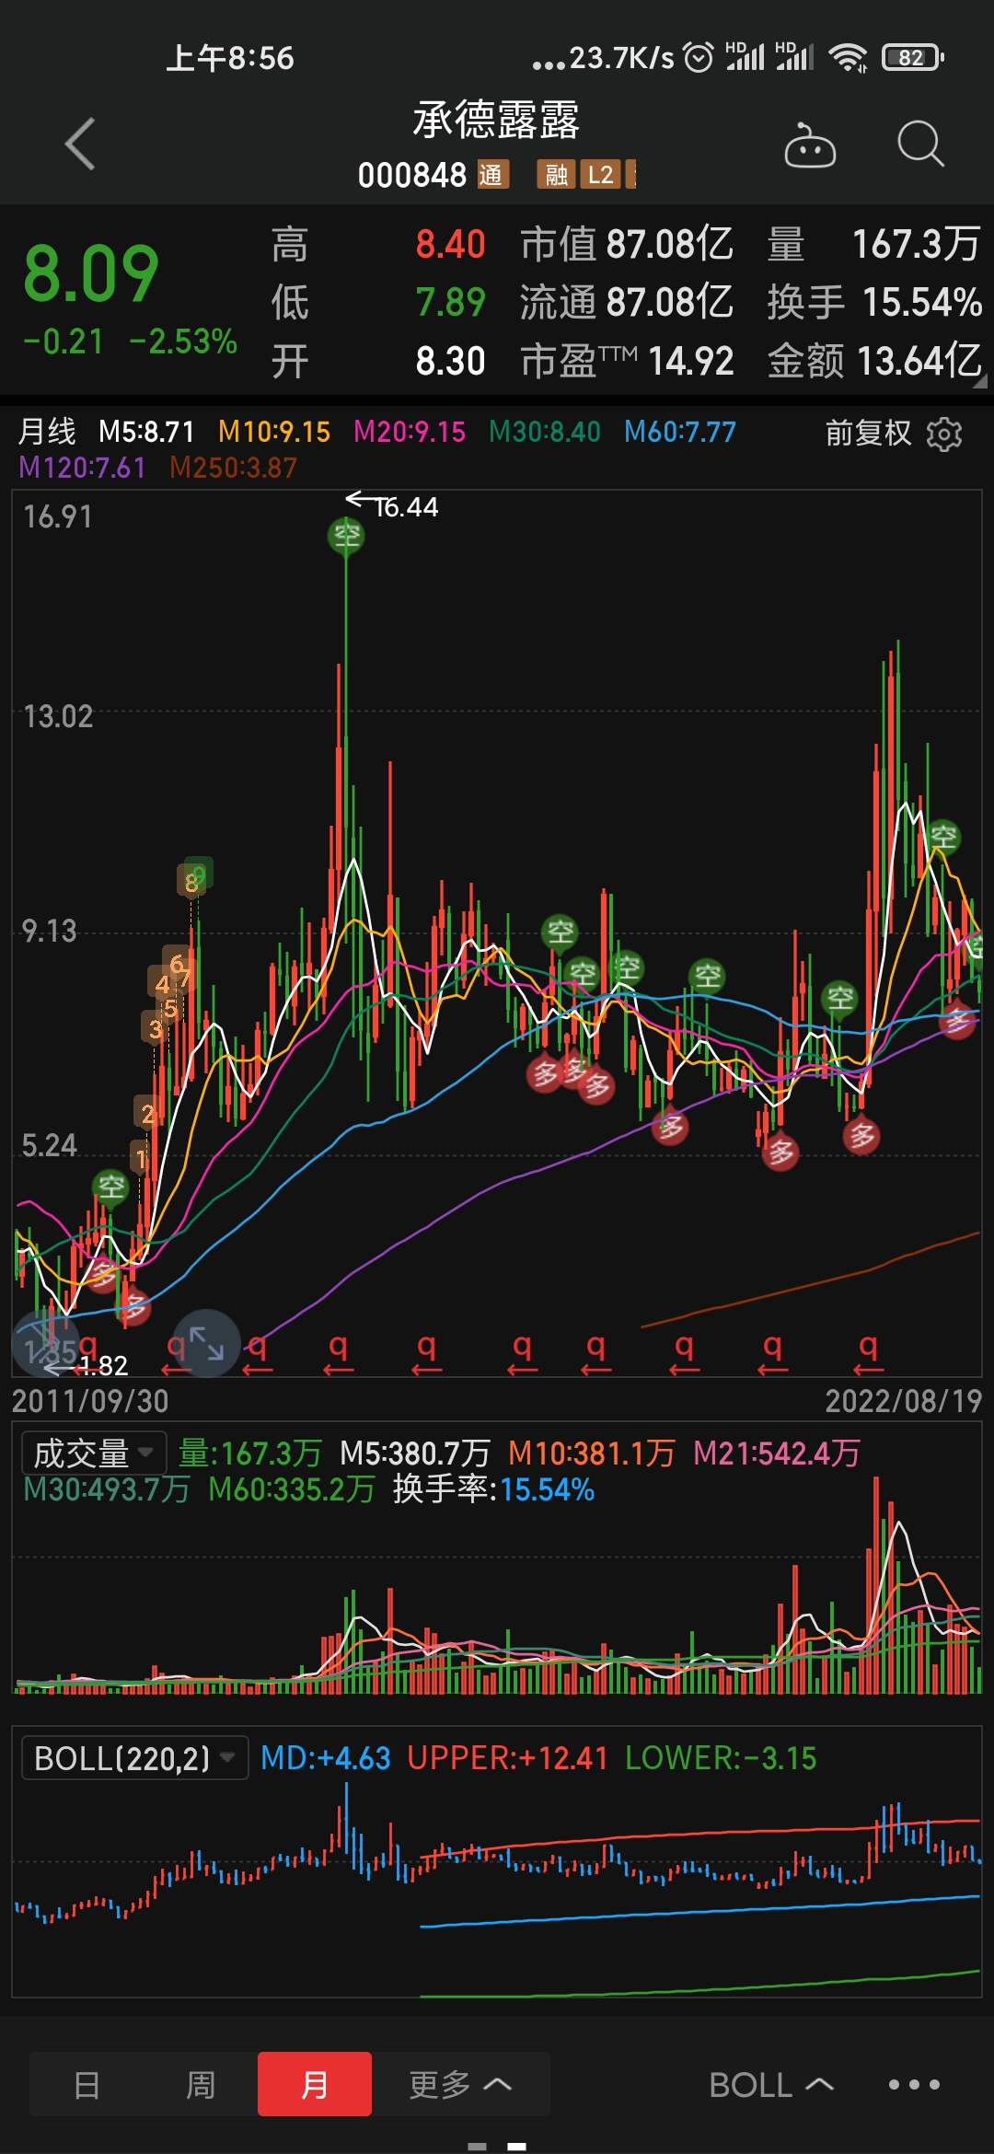Tap the 融 margin trading badge

coord(556,175)
